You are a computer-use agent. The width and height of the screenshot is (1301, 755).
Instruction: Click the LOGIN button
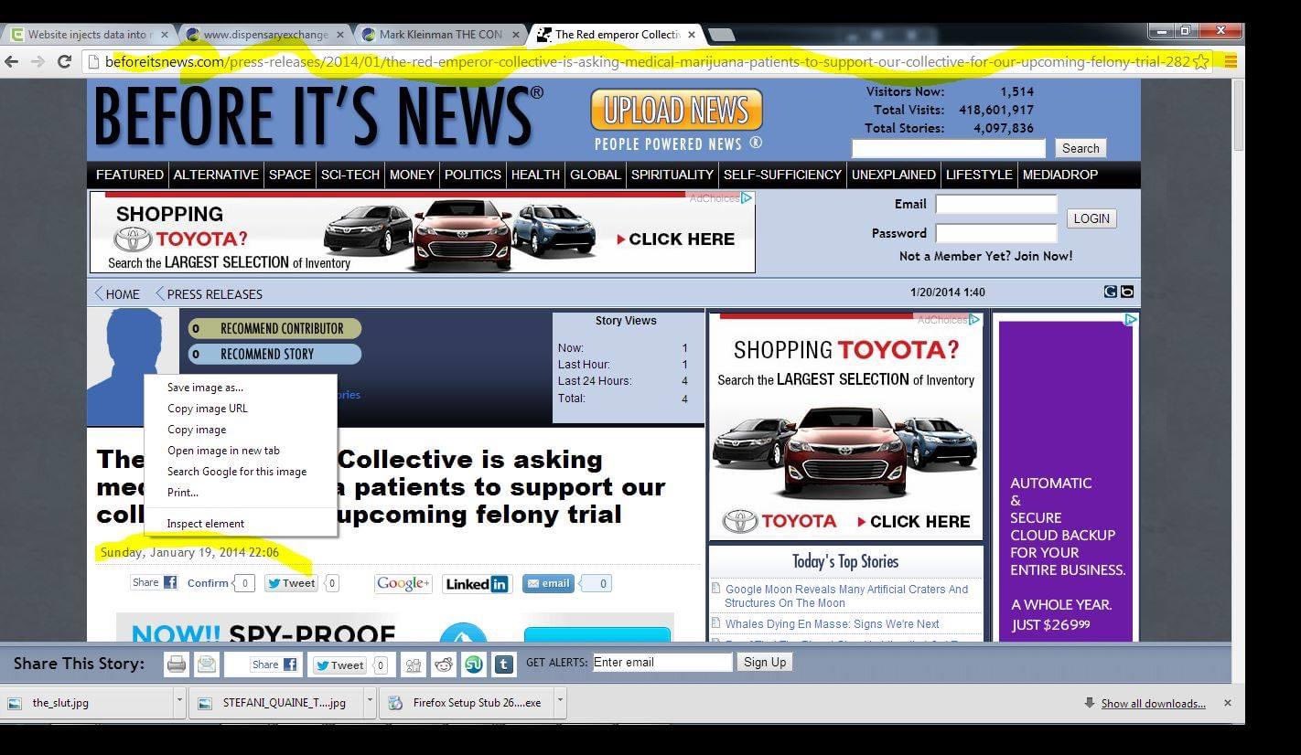[1091, 218]
